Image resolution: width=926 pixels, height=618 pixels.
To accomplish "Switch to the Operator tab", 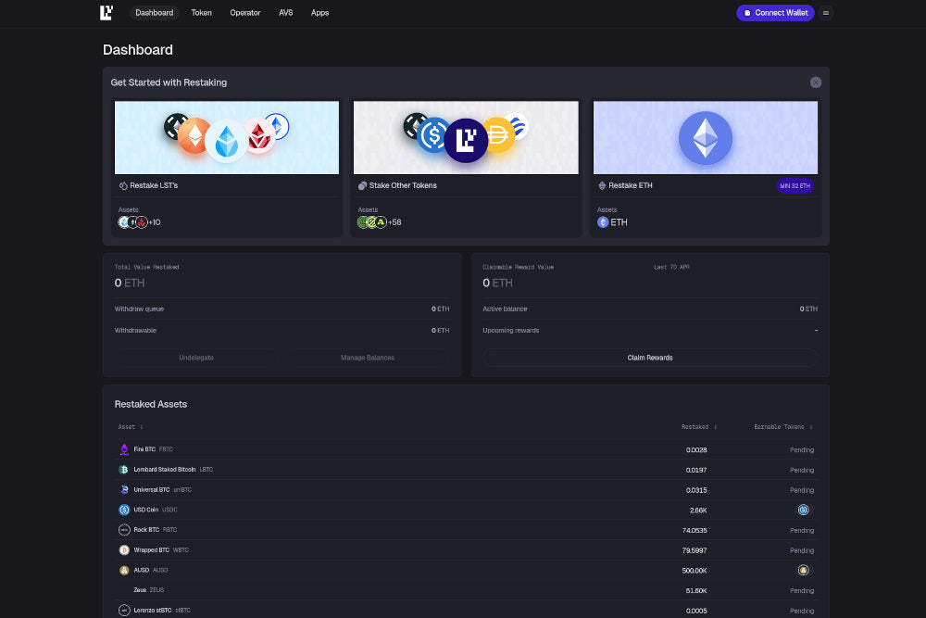I will [245, 13].
